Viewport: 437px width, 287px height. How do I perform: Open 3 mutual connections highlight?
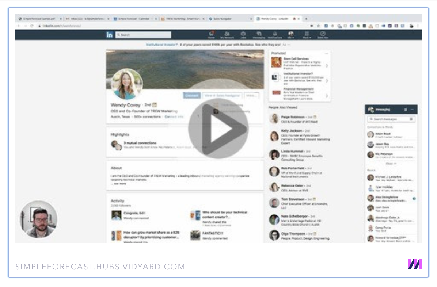140,143
